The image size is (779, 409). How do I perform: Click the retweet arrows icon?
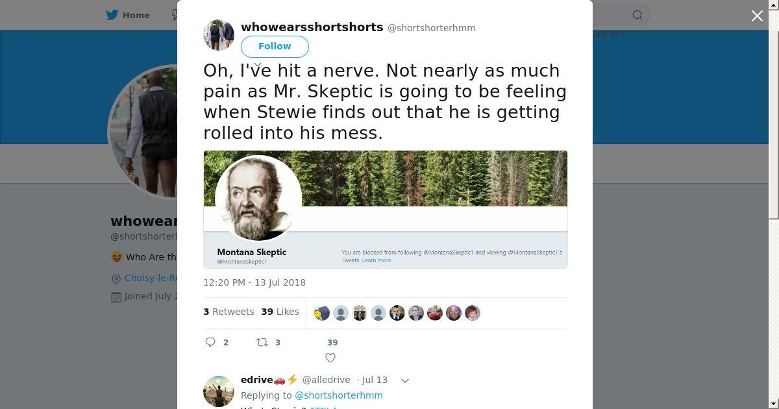coord(262,342)
